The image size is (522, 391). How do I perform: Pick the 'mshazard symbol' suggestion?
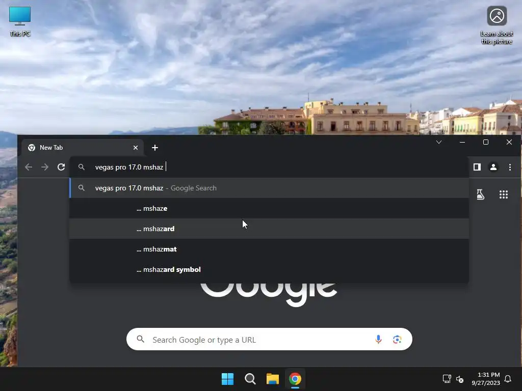pos(269,269)
